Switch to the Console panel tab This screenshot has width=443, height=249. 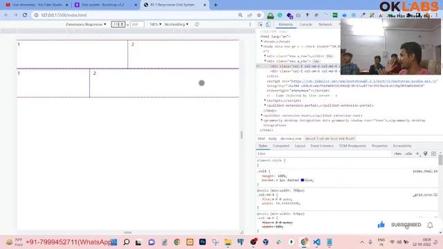click(x=306, y=24)
